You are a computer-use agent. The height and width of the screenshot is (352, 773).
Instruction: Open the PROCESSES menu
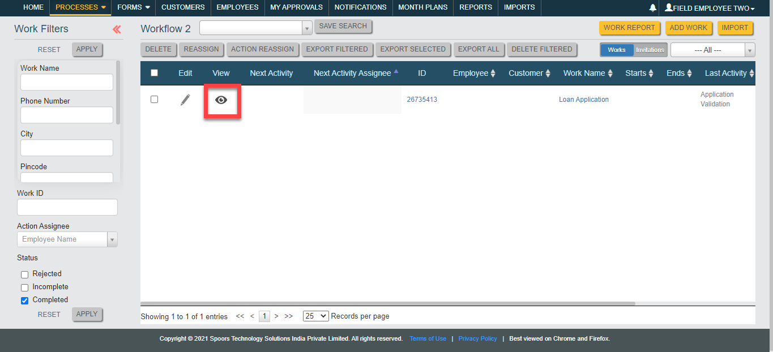[x=81, y=7]
